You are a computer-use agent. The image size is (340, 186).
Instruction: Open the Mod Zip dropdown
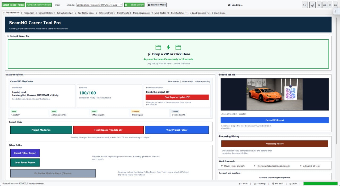click(x=99, y=5)
